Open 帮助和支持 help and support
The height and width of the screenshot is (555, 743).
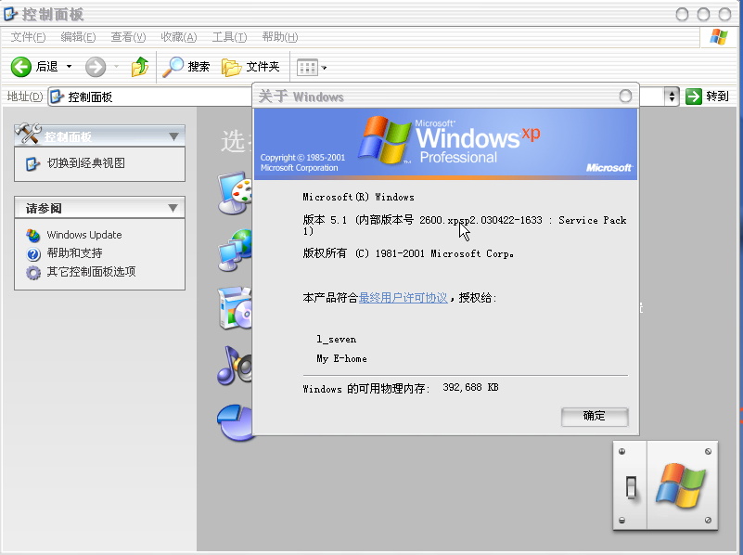pos(74,253)
